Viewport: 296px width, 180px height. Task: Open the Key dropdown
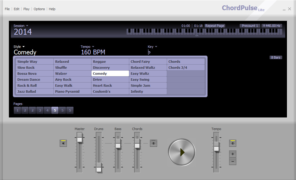153,47
